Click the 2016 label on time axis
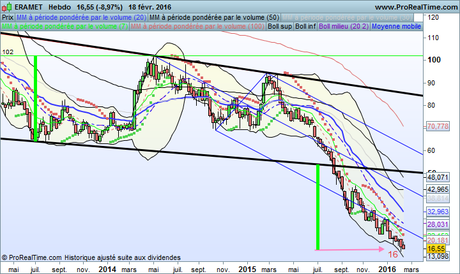 coord(387,269)
